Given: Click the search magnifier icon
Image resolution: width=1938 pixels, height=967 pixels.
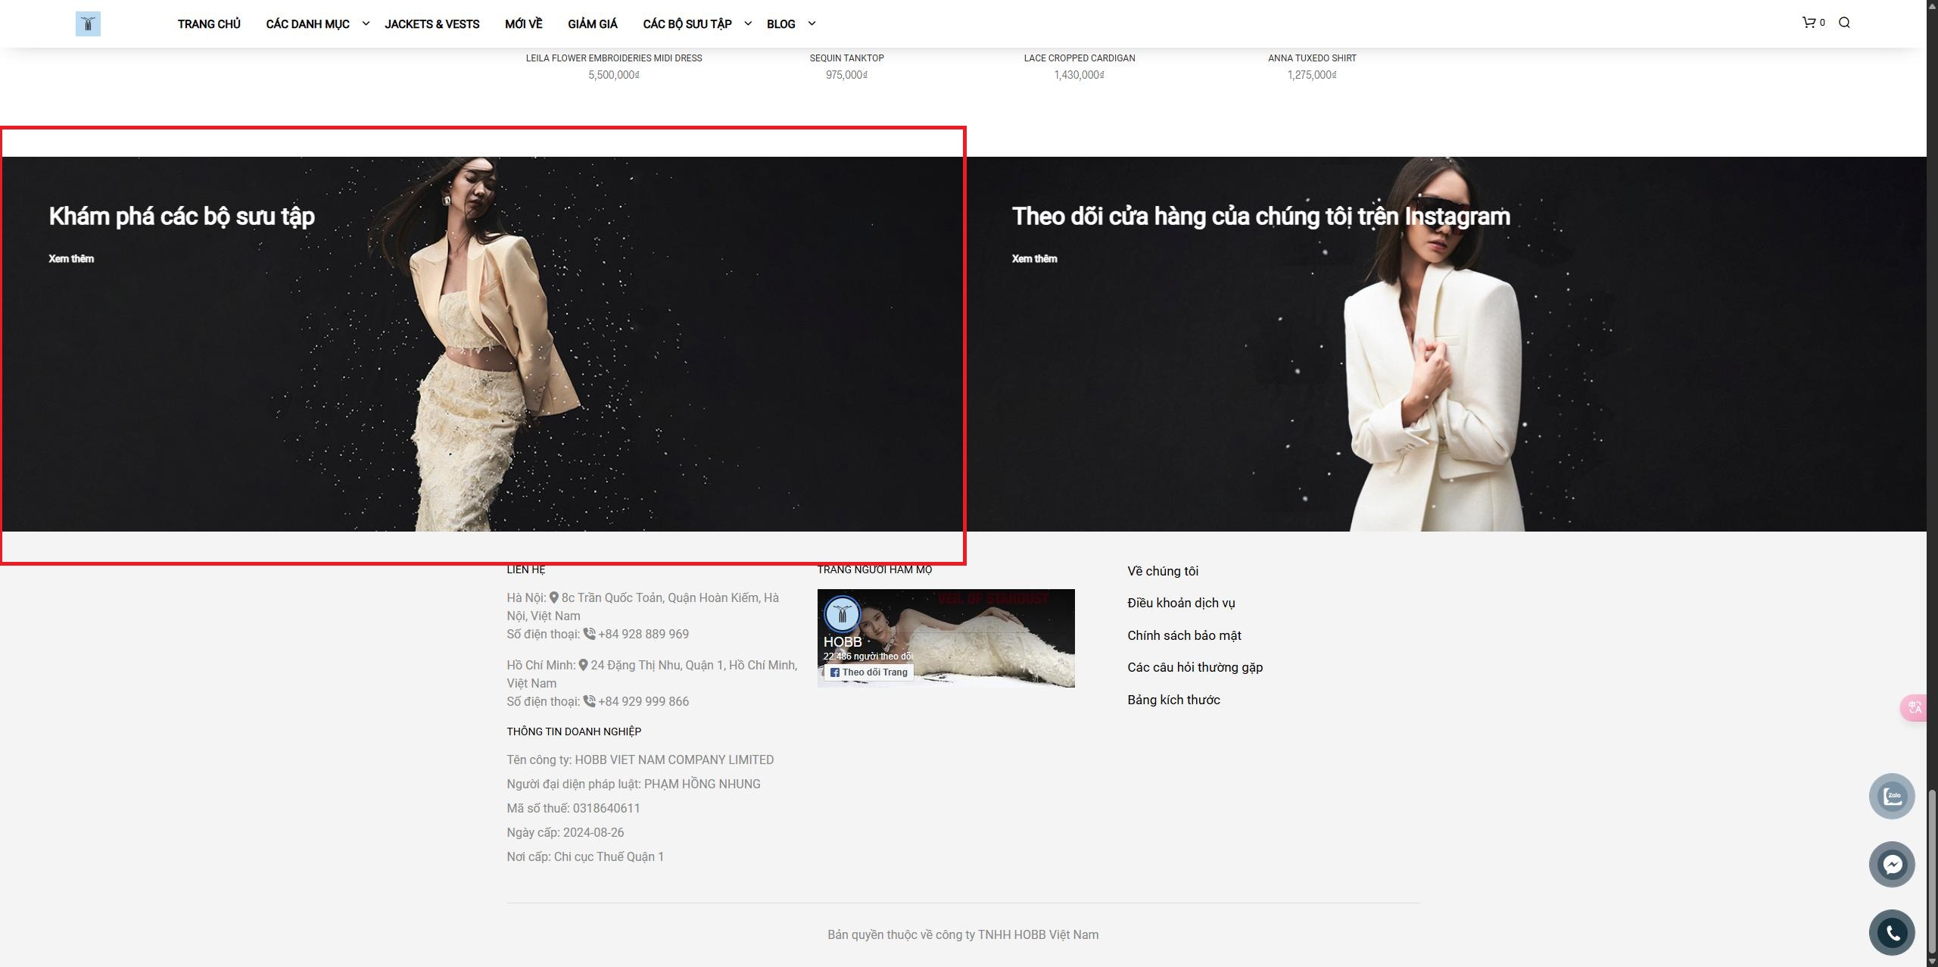Looking at the screenshot, I should click(x=1844, y=23).
